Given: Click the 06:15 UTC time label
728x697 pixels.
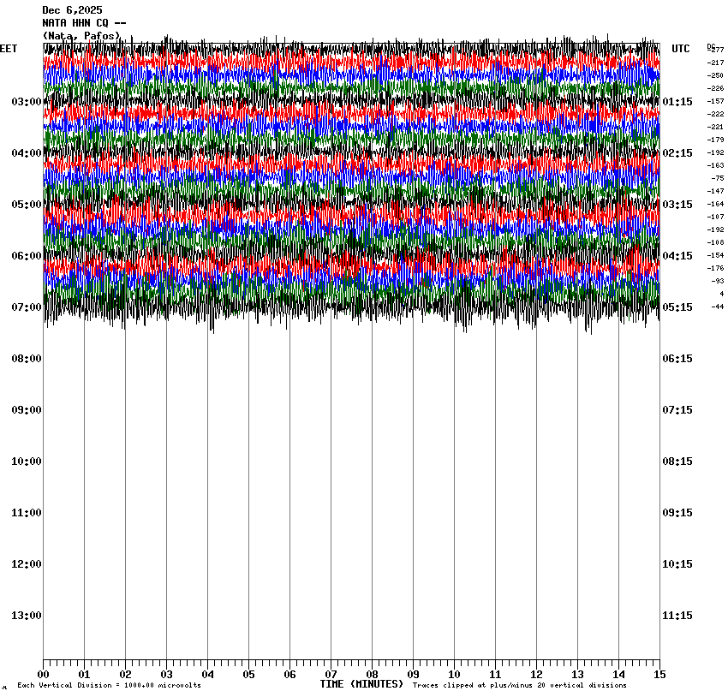Looking at the screenshot, I should tap(677, 359).
